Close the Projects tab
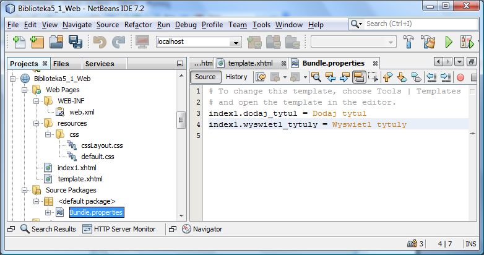Image resolution: width=484 pixels, height=255 pixels. [45, 63]
